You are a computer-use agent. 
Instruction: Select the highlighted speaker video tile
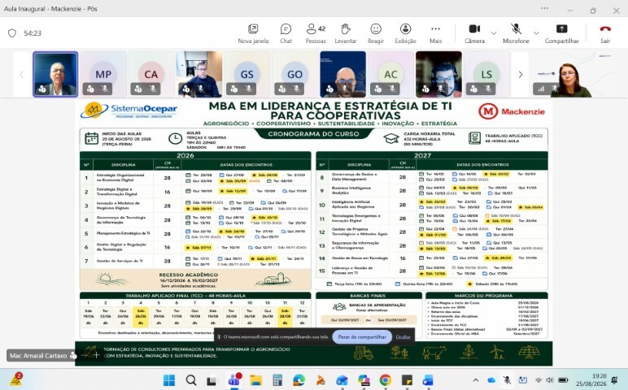55,74
